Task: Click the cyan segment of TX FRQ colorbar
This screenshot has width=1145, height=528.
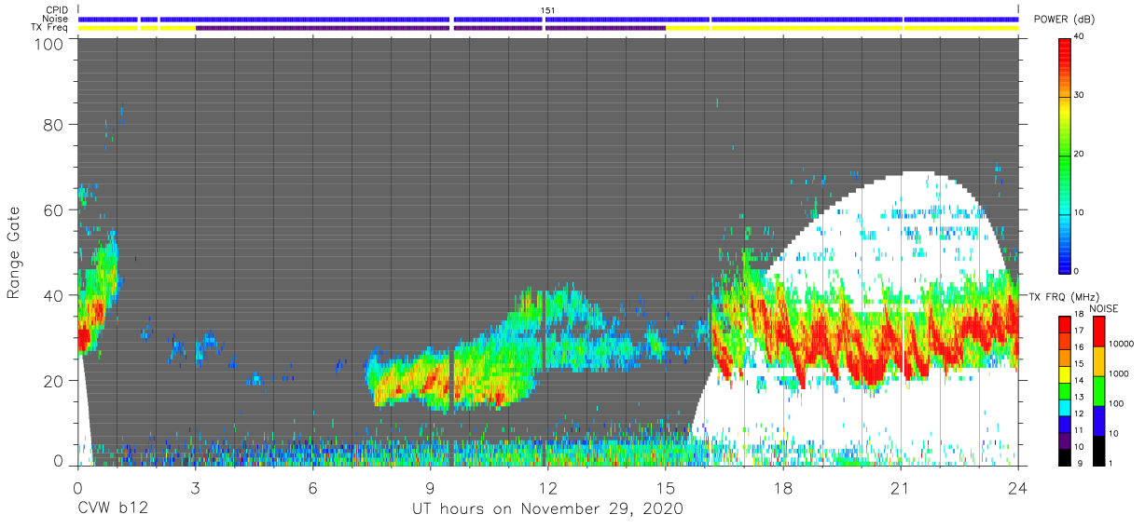Action: 1065,407
